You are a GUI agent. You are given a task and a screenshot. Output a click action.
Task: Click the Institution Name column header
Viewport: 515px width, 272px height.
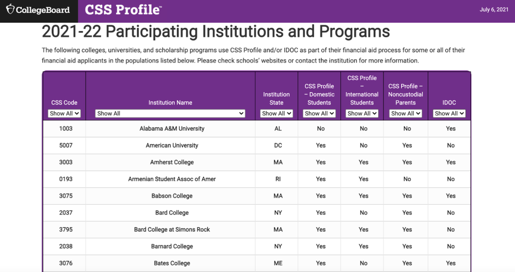170,103
